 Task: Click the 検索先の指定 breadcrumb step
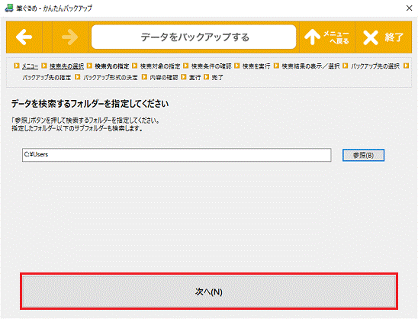(112, 66)
